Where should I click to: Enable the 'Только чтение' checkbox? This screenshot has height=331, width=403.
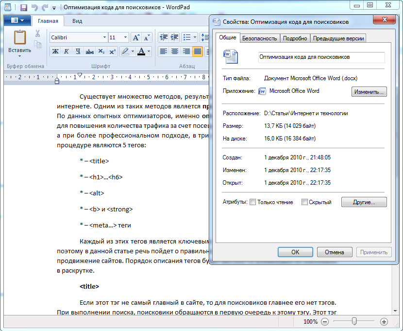pyautogui.click(x=252, y=202)
